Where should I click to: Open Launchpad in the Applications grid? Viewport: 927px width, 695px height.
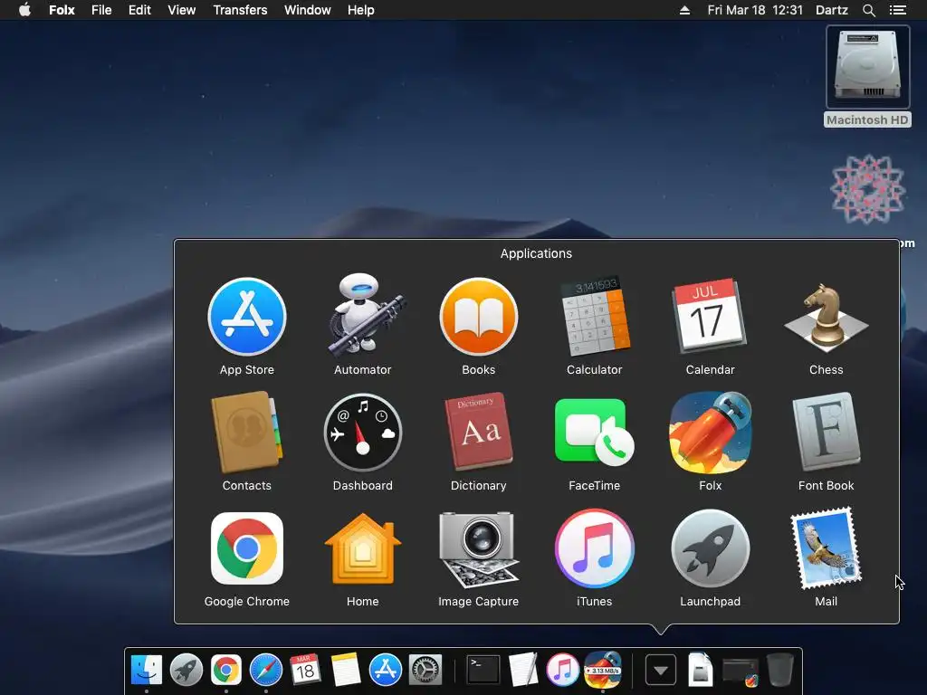(710, 548)
